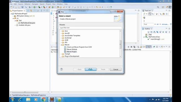Open the Navigate menu
Screen dimensions: 181x102
coord(35,4)
